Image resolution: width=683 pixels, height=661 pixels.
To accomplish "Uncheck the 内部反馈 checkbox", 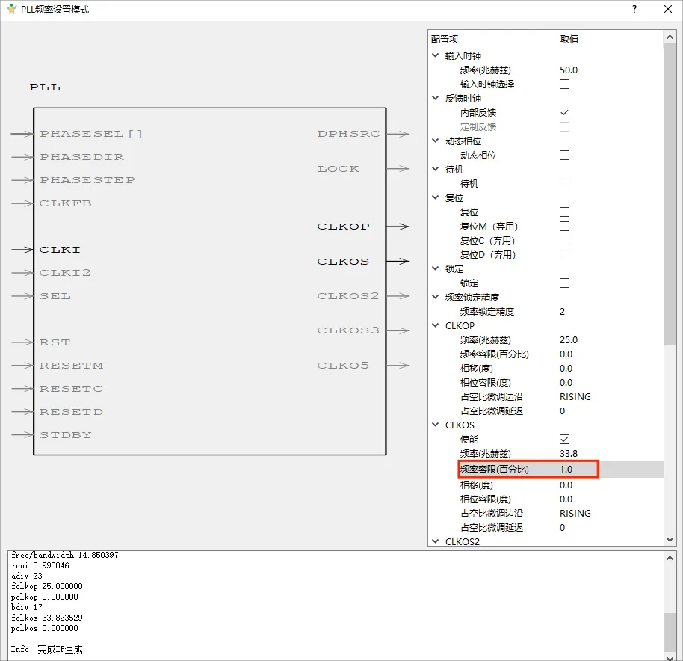I will (564, 112).
